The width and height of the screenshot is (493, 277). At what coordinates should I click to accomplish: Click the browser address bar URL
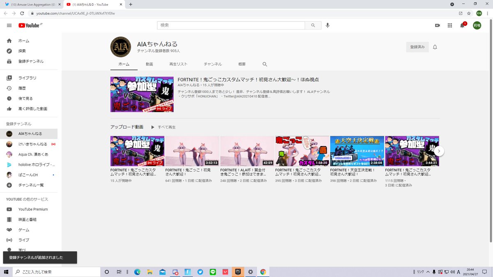click(75, 13)
